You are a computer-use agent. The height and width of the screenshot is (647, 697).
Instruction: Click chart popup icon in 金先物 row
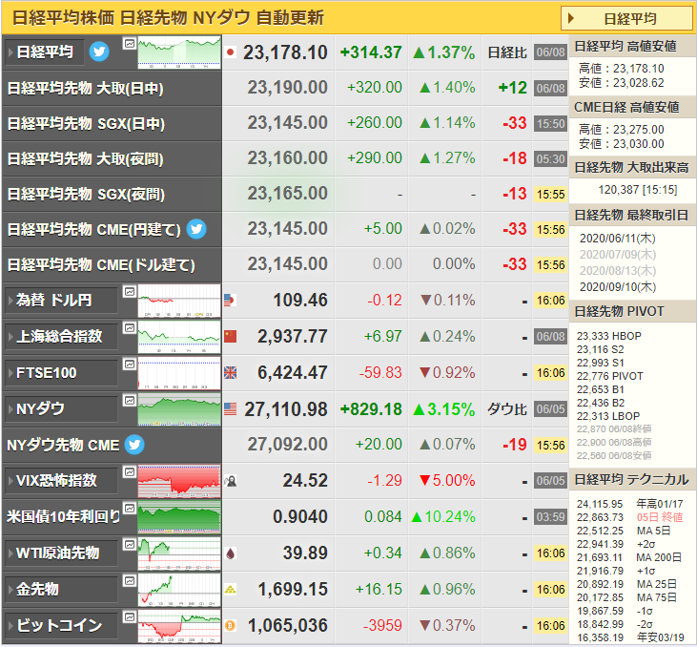point(130,581)
